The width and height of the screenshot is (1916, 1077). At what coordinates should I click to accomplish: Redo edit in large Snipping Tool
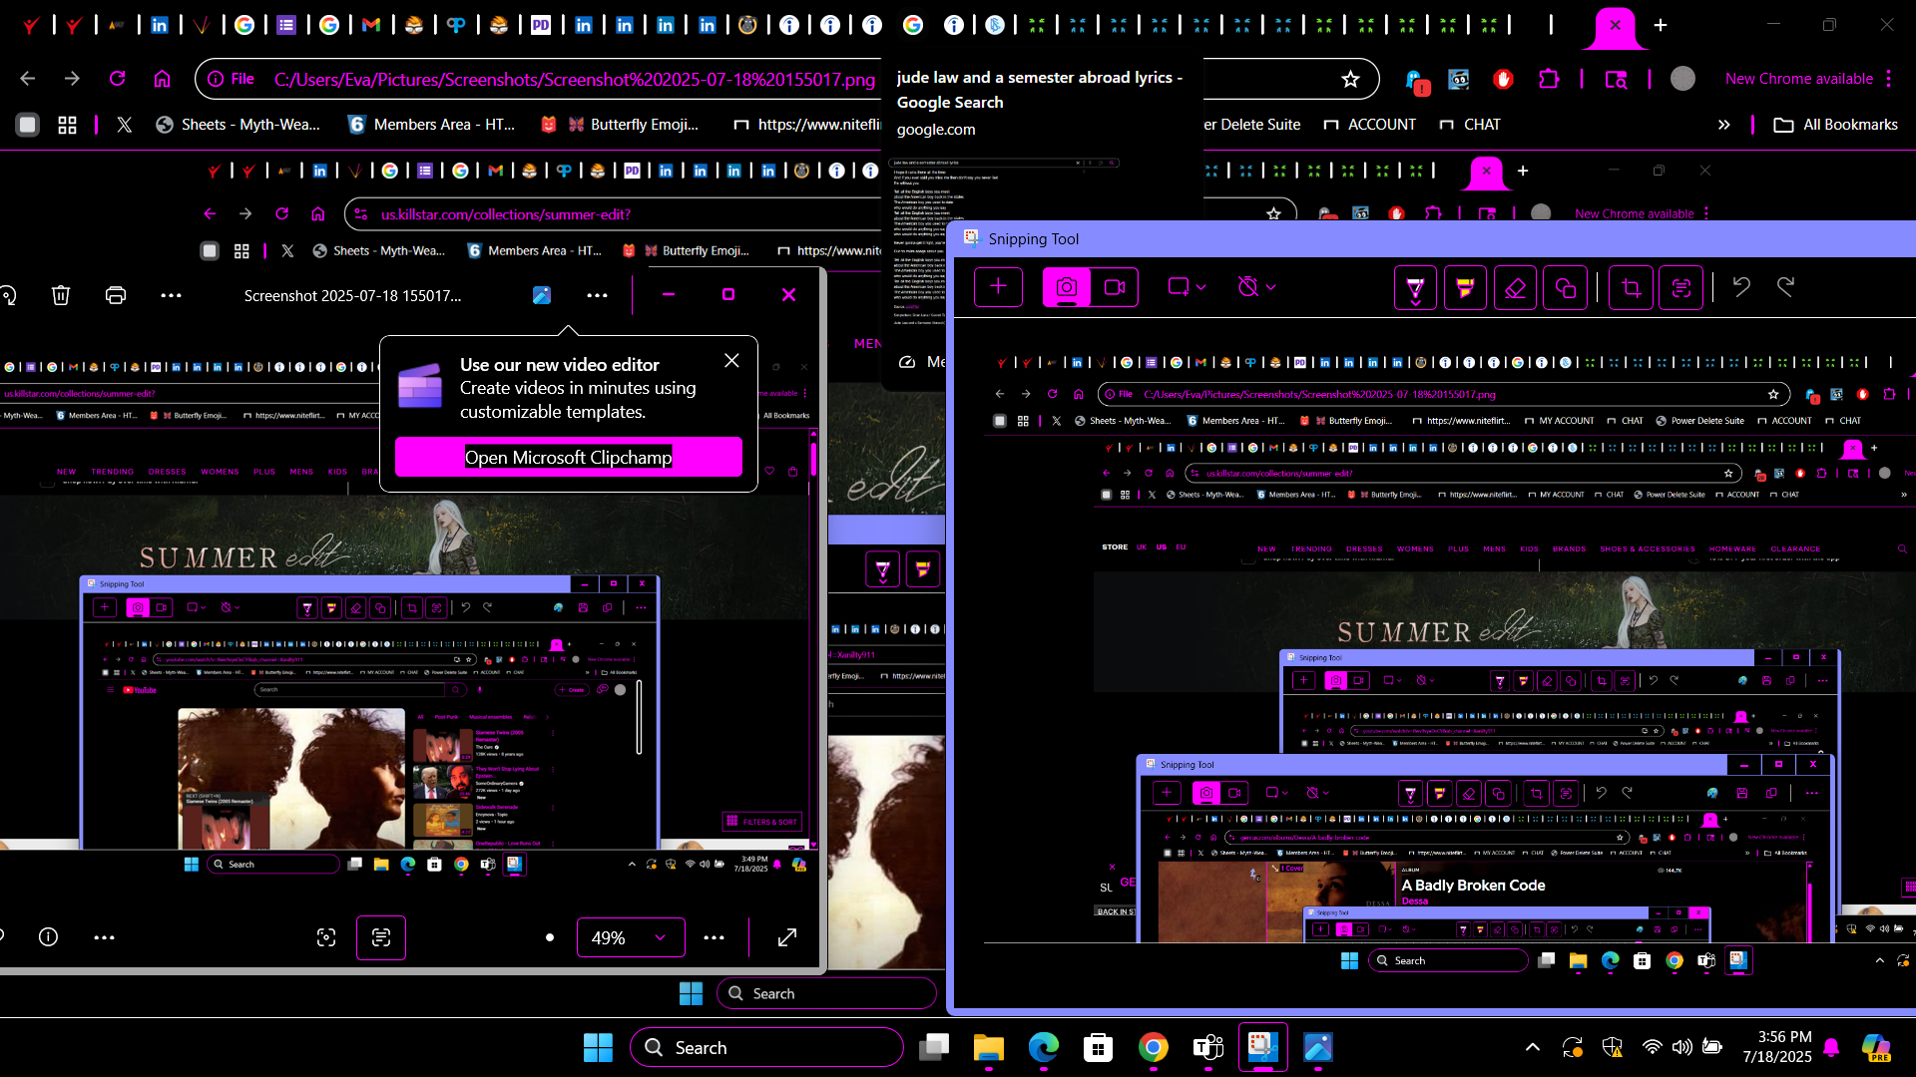1785,287
